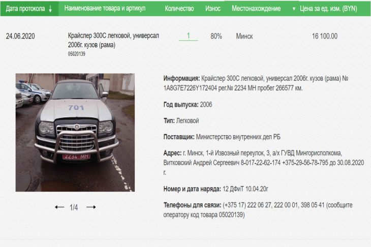The image size is (371, 247).
Task: Click the Количество column header
Action: pos(179,9)
